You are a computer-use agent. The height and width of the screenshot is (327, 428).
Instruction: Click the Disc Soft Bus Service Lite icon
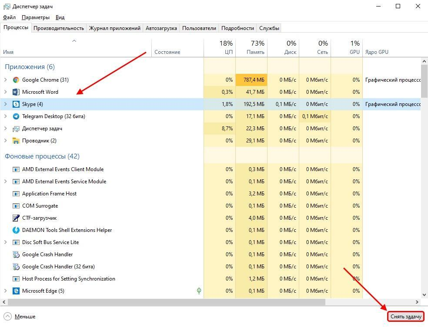click(x=16, y=242)
